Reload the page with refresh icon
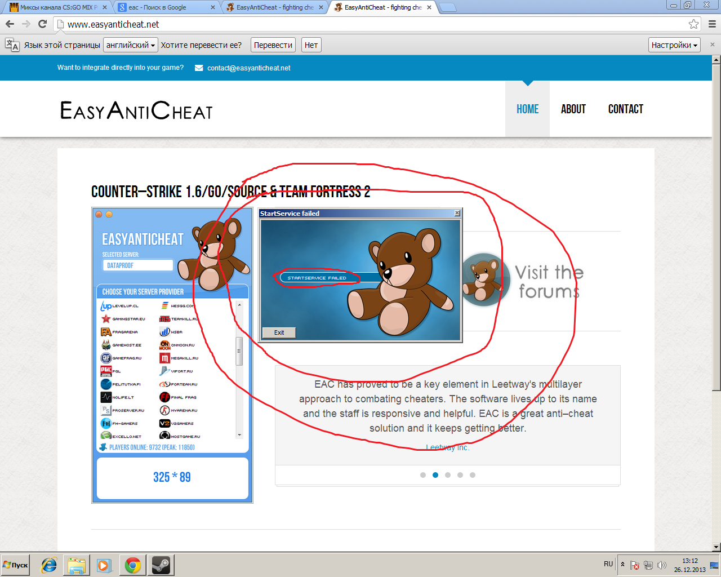721x577 pixels. 42,24
